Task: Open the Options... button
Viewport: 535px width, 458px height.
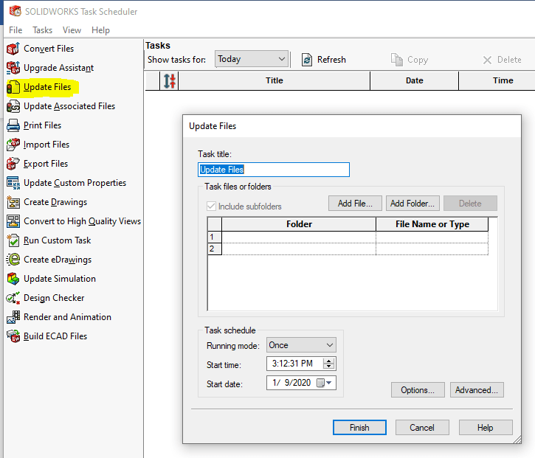Action: coord(418,390)
